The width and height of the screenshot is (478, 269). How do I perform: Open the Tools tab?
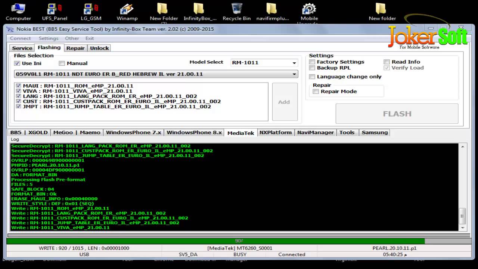click(347, 133)
